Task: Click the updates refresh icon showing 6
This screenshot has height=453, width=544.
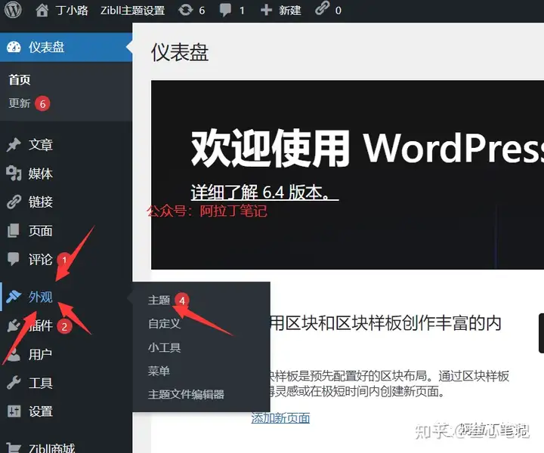Action: click(185, 10)
